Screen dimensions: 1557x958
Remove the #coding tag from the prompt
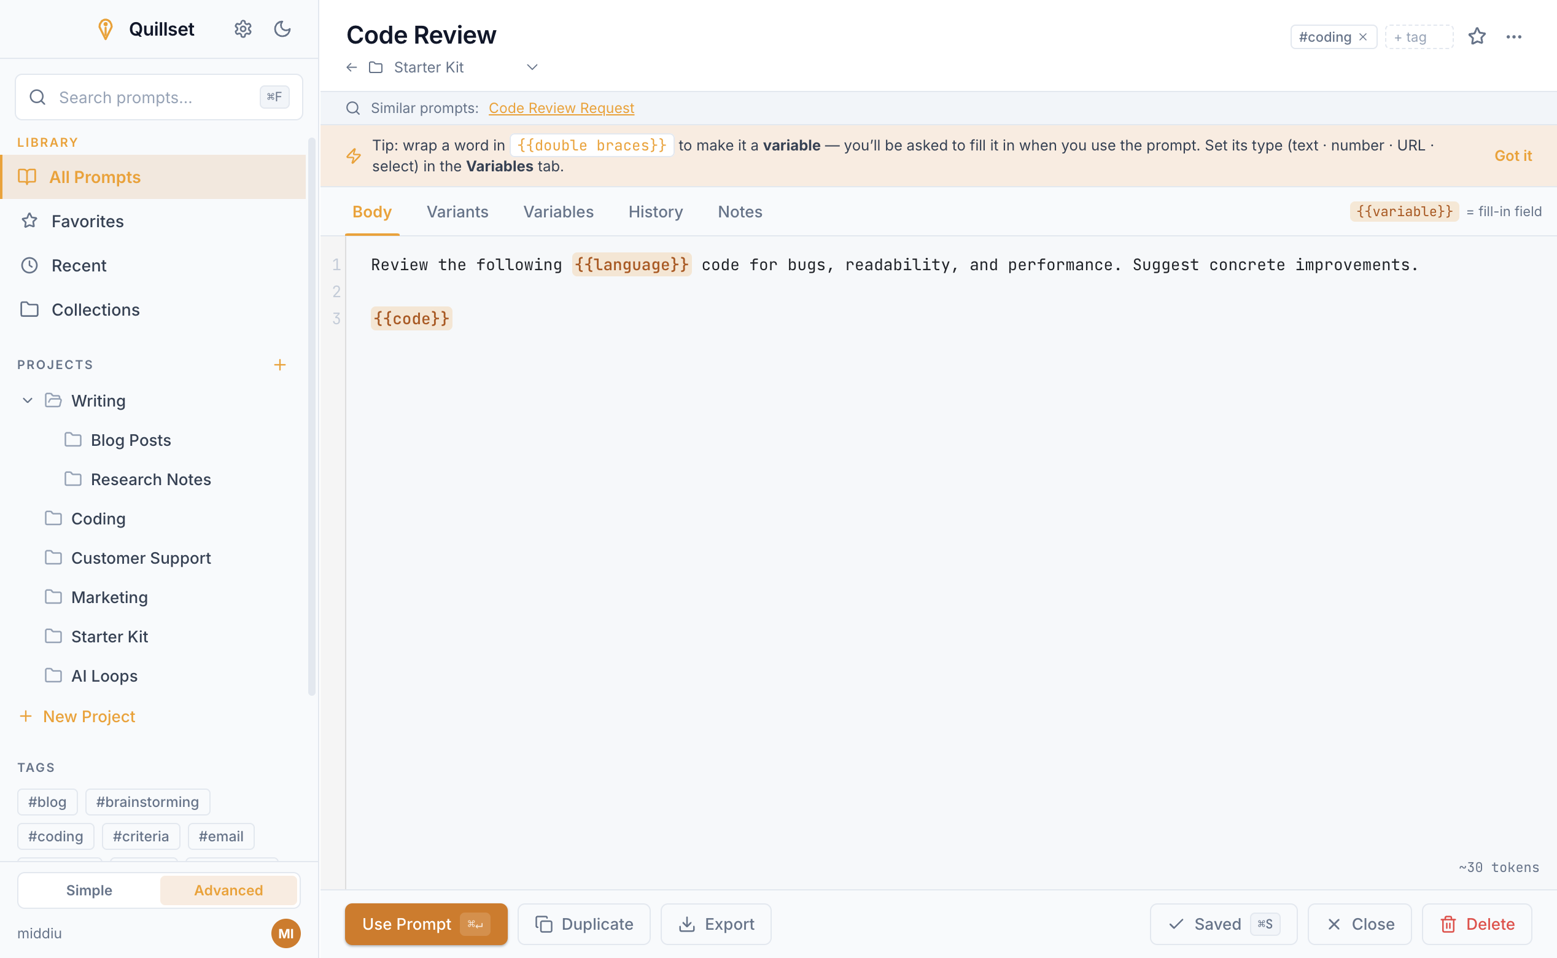coord(1362,37)
